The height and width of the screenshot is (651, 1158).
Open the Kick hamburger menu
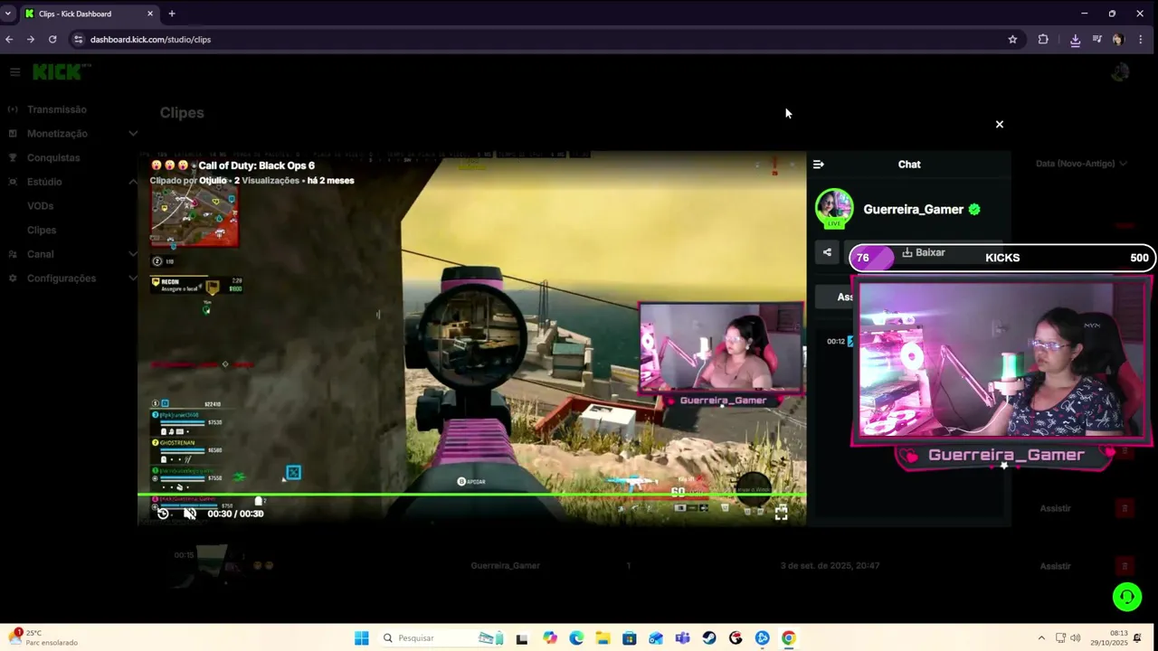(x=14, y=71)
